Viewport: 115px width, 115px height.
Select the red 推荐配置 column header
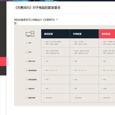pyautogui.click(x=107, y=34)
